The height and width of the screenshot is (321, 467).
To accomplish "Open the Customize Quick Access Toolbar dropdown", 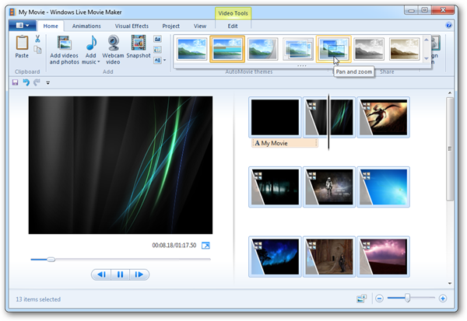I will (47, 82).
